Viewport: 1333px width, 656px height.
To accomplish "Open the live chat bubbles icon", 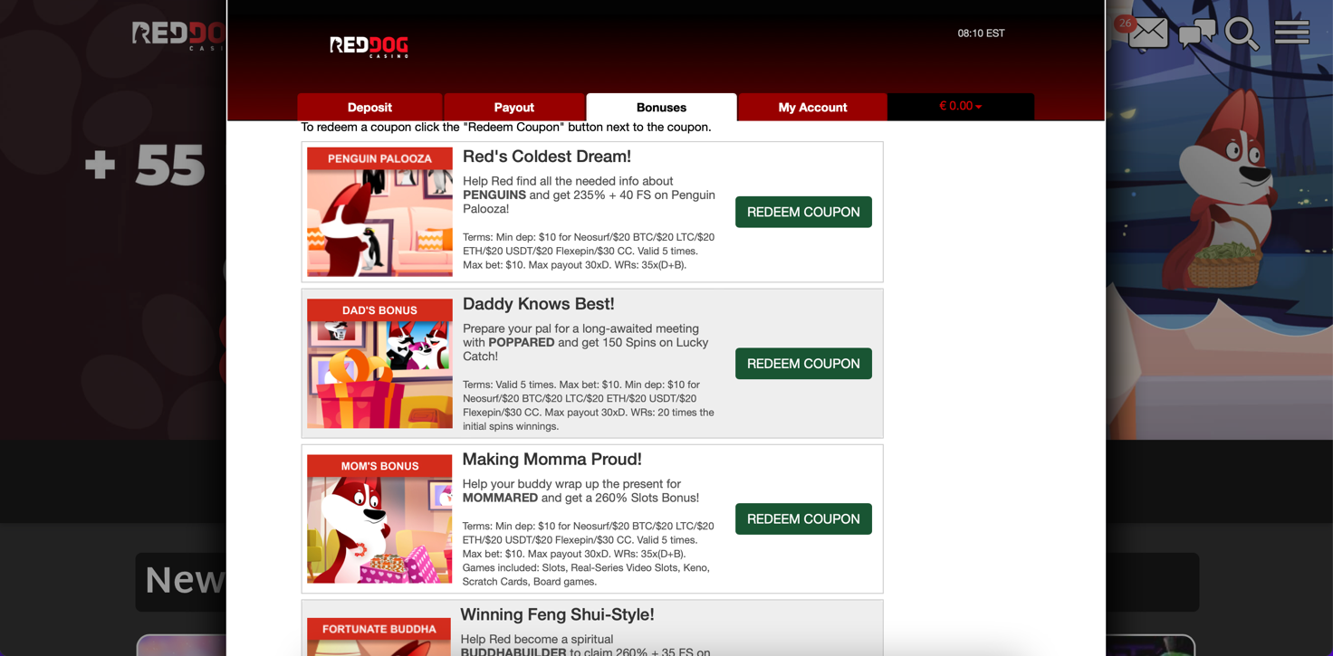I will point(1197,33).
